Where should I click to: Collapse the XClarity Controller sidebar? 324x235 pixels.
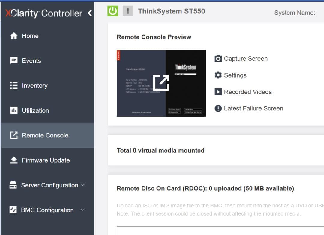coord(90,13)
